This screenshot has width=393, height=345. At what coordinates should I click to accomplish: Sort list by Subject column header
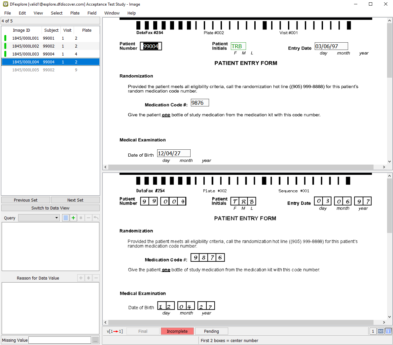click(x=51, y=30)
